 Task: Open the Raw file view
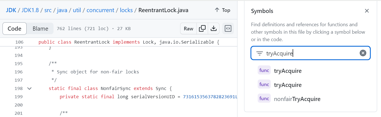pyautogui.click(x=188, y=28)
